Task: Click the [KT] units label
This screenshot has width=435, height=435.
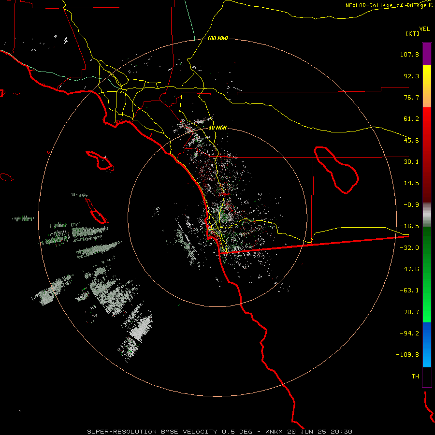Action: (x=413, y=33)
